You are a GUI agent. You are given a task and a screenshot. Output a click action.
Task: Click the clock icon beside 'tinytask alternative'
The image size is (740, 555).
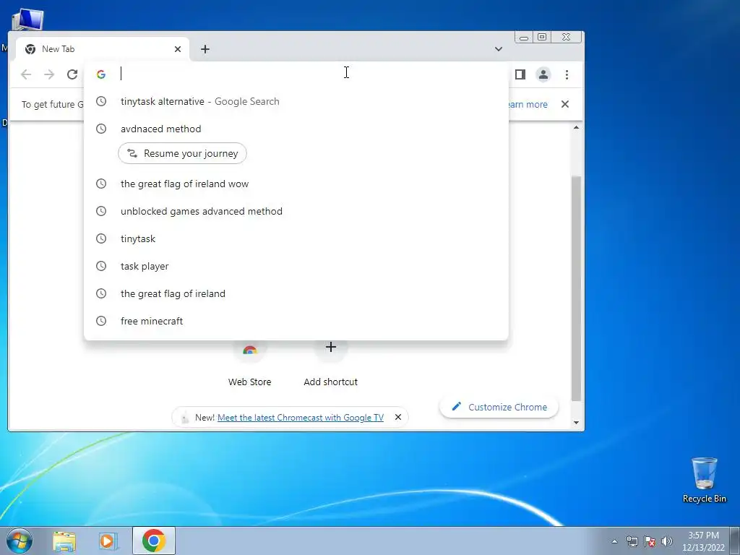101,101
